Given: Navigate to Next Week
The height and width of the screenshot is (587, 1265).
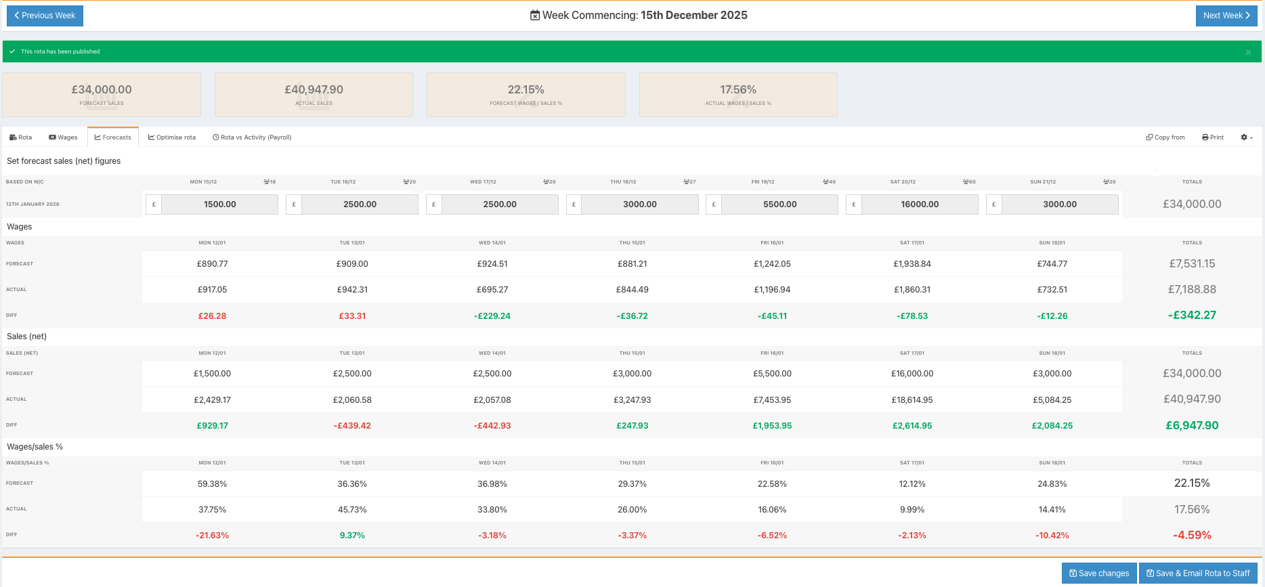Looking at the screenshot, I should tap(1226, 16).
